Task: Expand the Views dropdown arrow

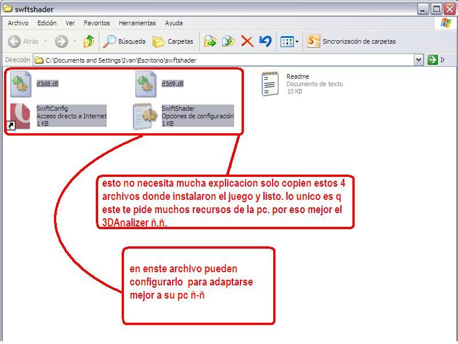Action: pos(297,42)
